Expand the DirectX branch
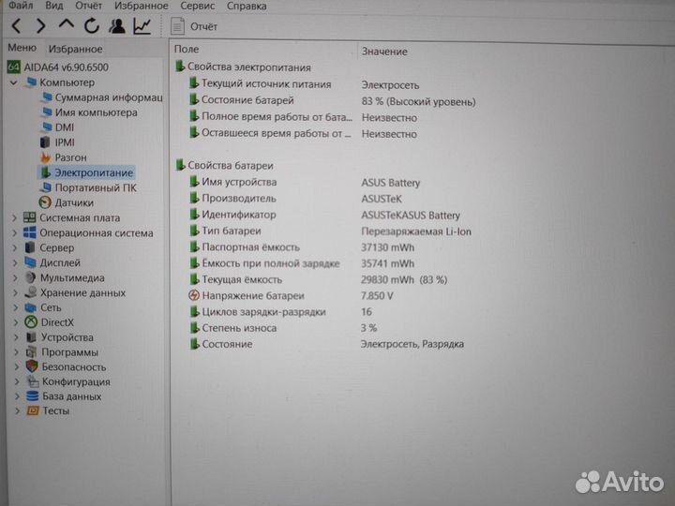Viewport: 675px width, 506px height. [16, 322]
